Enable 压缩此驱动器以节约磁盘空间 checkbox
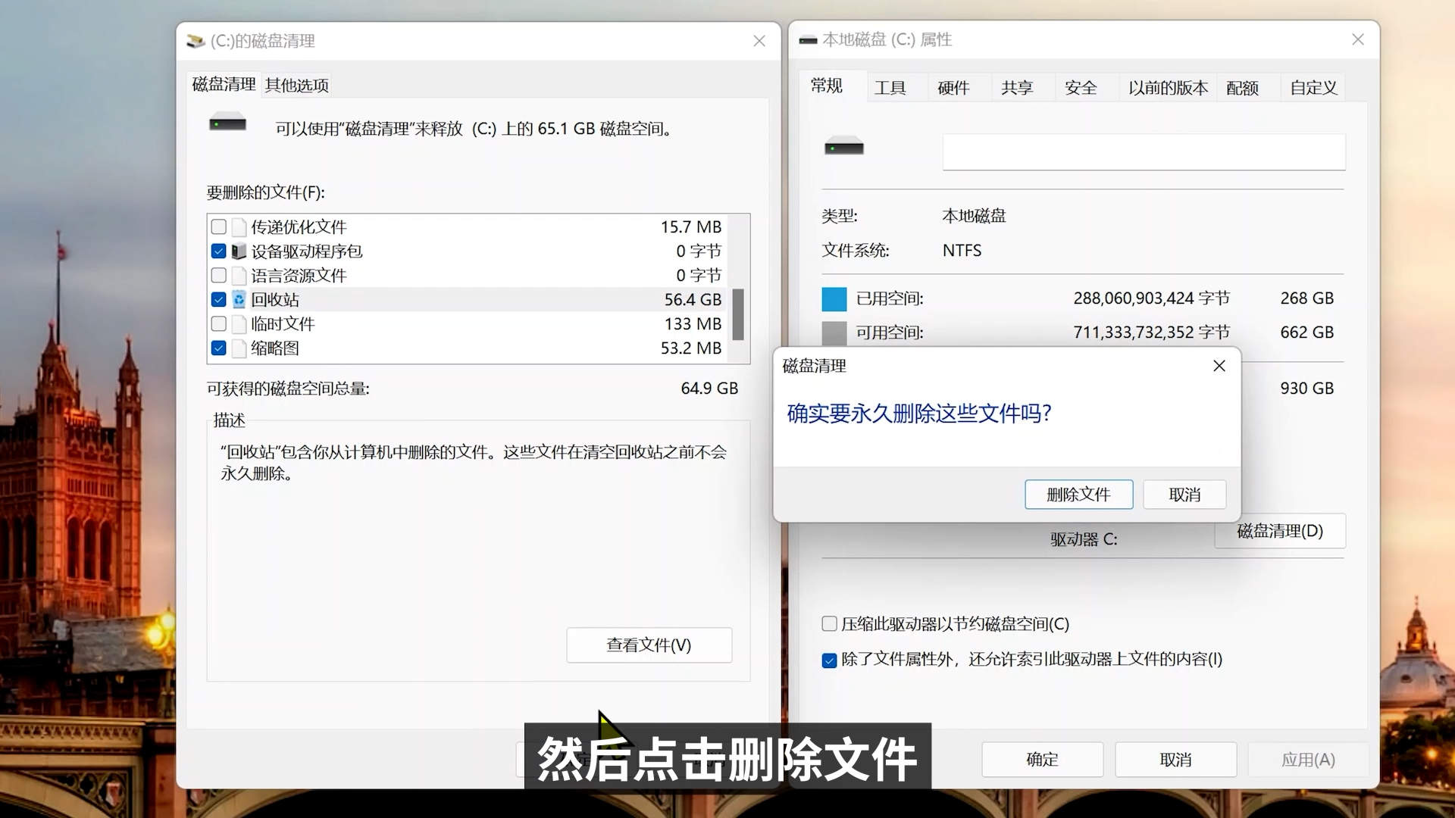 [829, 623]
